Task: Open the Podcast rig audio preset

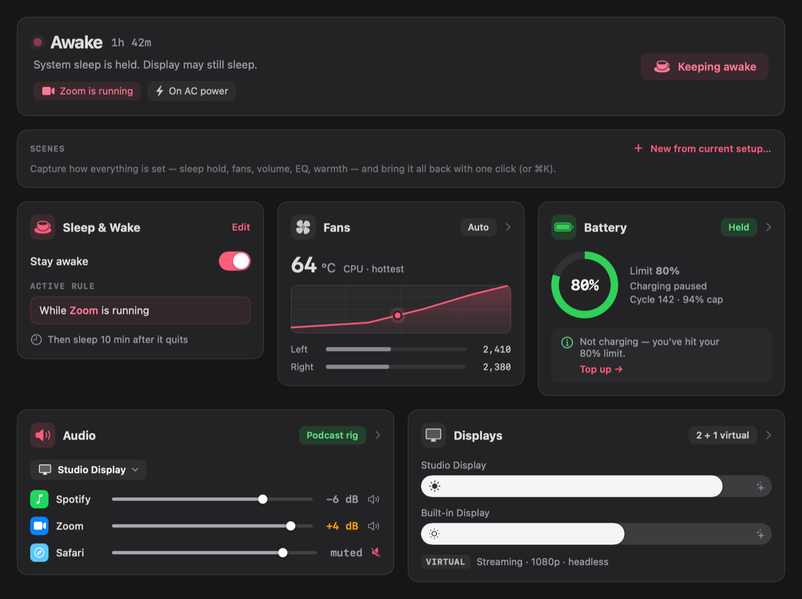Action: point(332,435)
